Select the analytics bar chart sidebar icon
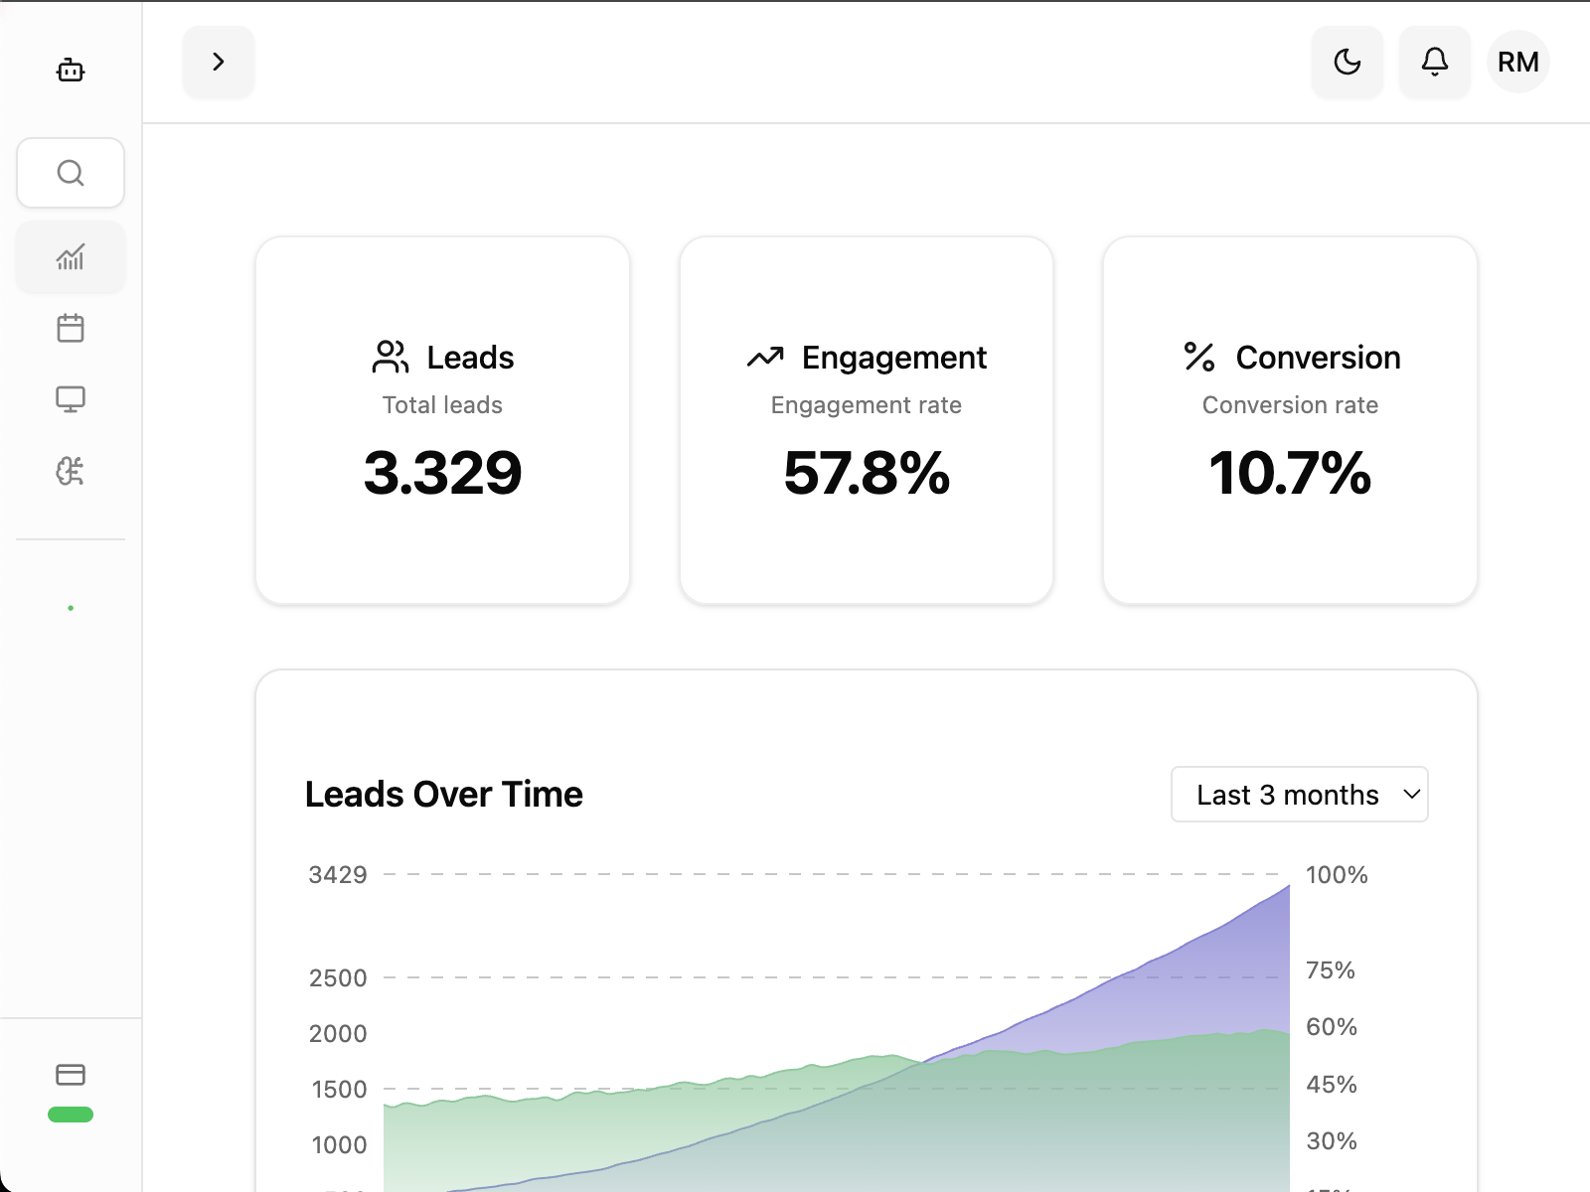 70,257
